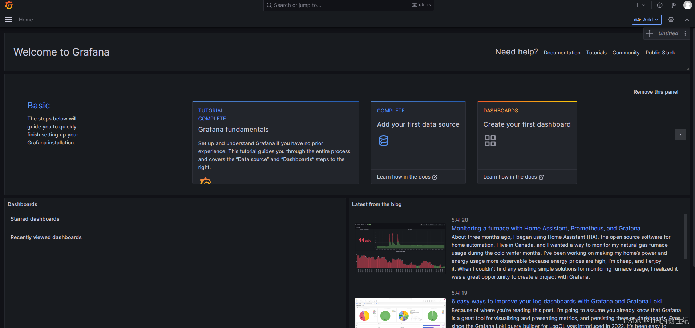Open the Untitled panel three-dot menu
695x328 pixels.
click(x=685, y=33)
